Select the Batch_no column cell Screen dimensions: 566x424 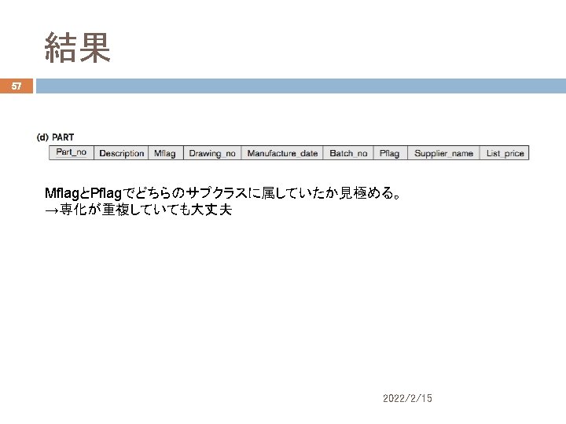pyautogui.click(x=348, y=153)
